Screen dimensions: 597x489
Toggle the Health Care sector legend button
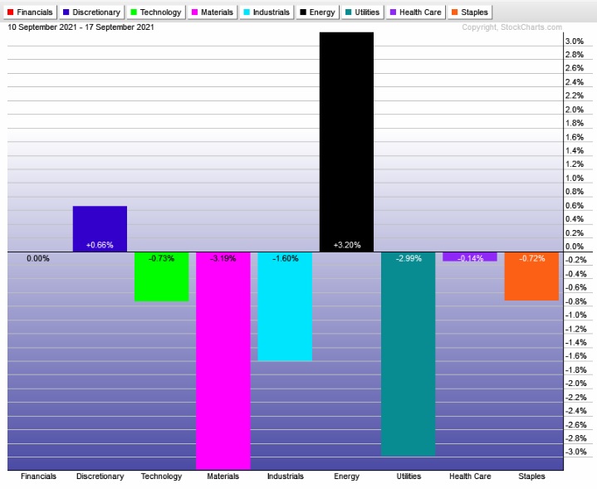[x=415, y=12]
